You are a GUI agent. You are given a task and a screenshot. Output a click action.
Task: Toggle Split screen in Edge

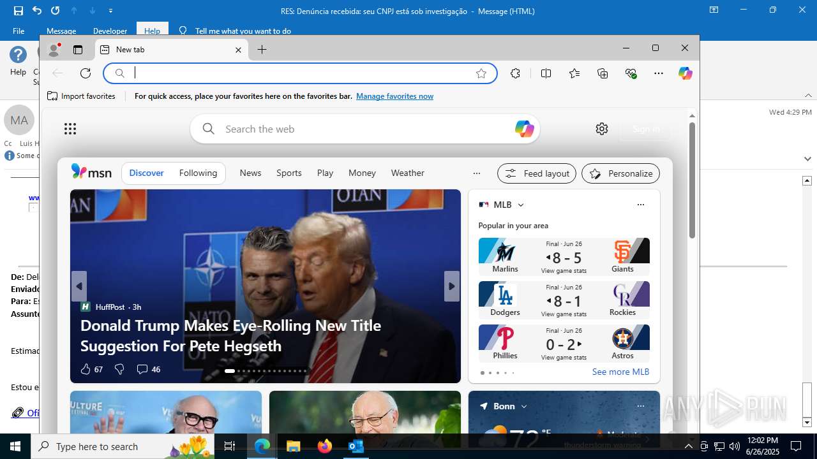pos(546,73)
